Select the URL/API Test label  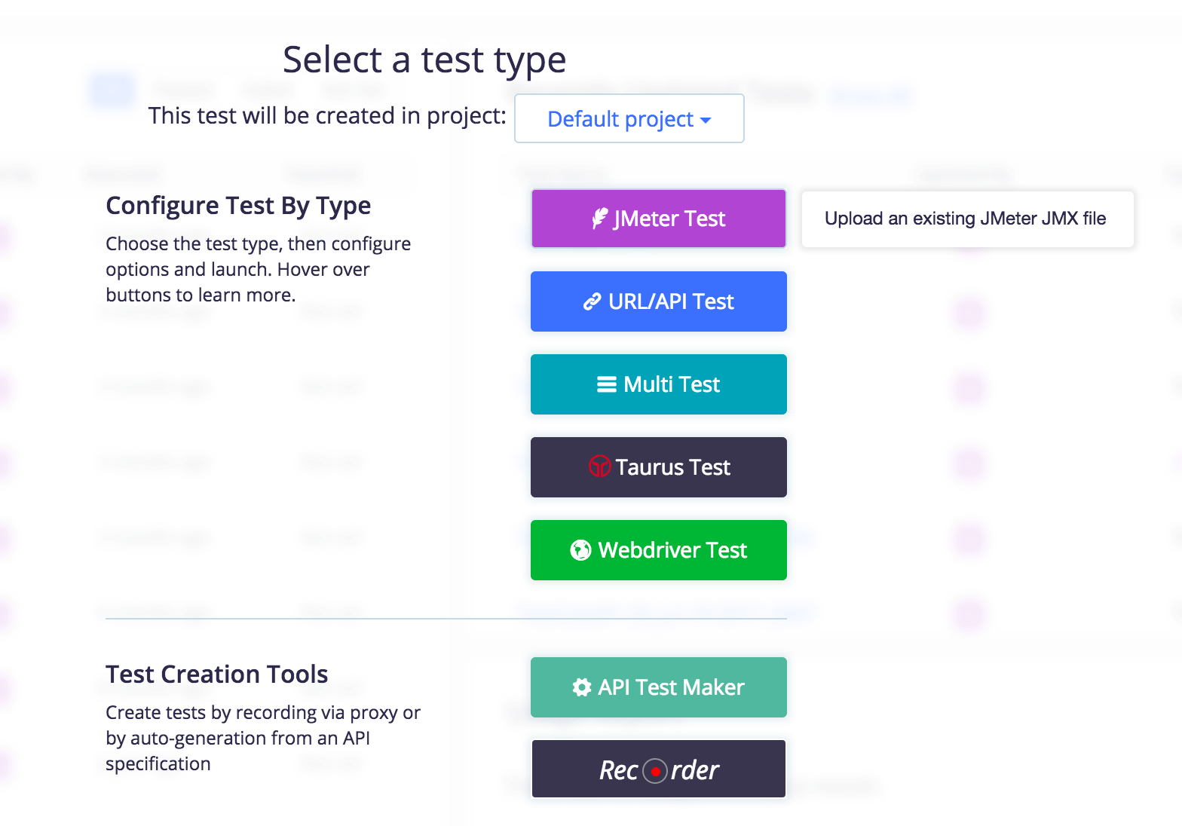click(671, 301)
